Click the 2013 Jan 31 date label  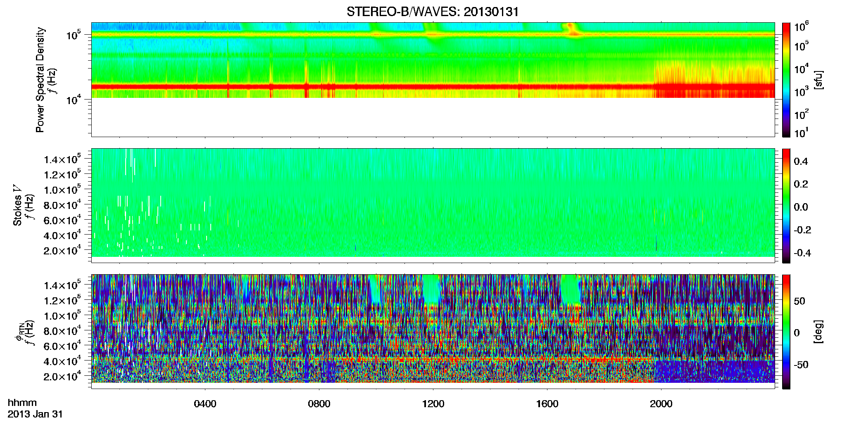click(35, 414)
